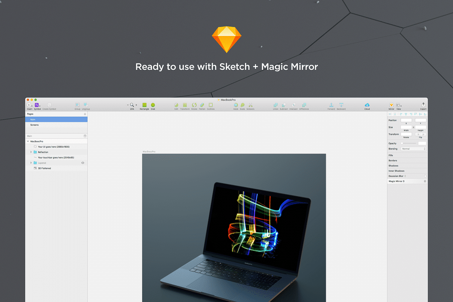Click the Export toolbar icon
This screenshot has height=302, width=453.
(x=423, y=105)
